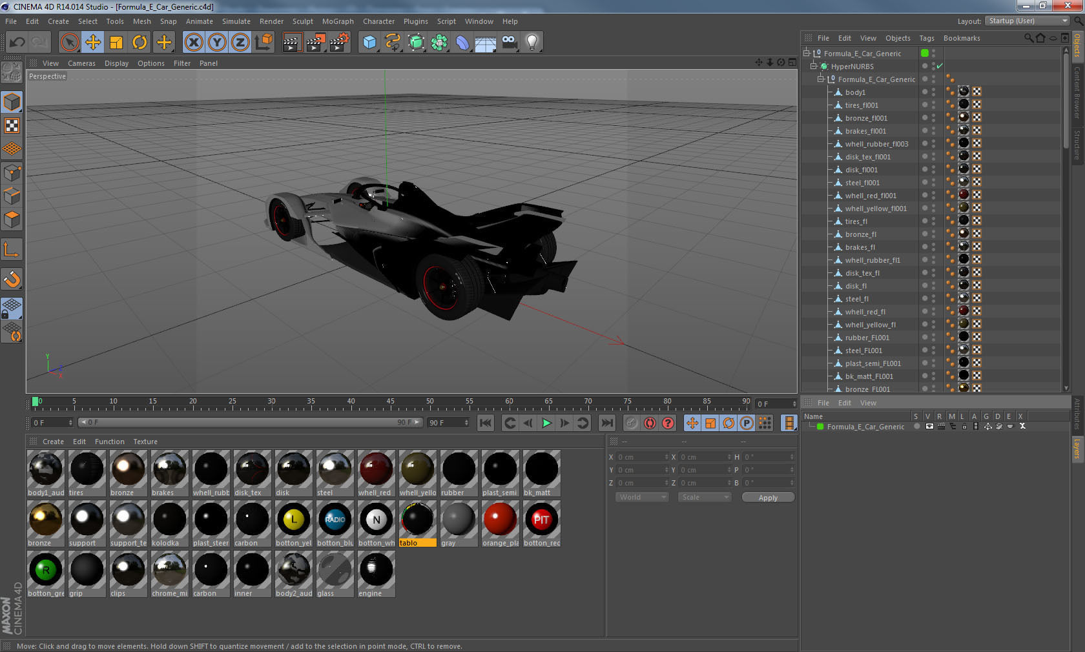Toggle the coordinate system icon

tap(263, 43)
